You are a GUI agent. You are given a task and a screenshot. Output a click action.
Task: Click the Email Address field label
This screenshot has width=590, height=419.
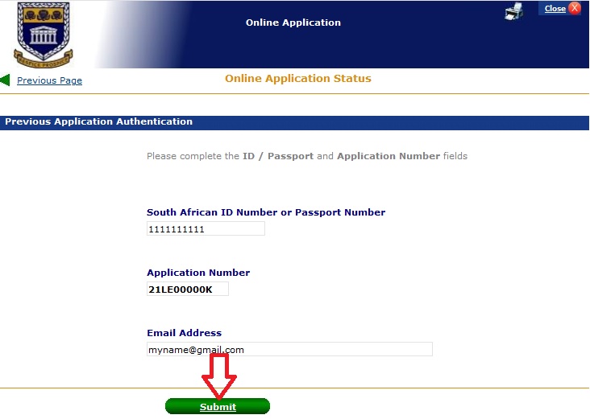click(x=184, y=333)
